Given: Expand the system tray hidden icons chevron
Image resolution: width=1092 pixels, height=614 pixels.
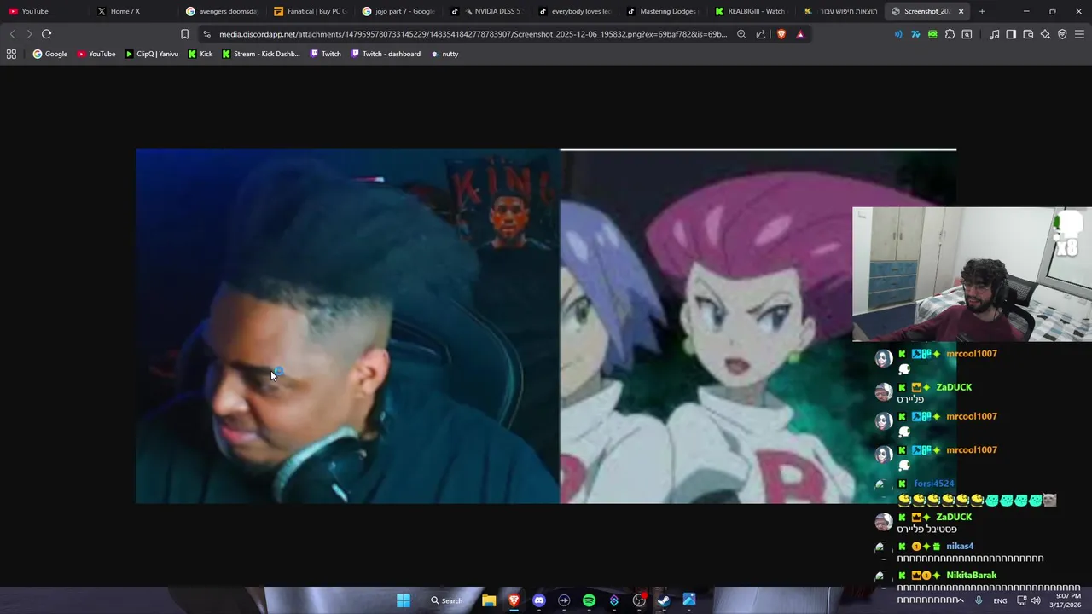Looking at the screenshot, I should pyautogui.click(x=960, y=600).
